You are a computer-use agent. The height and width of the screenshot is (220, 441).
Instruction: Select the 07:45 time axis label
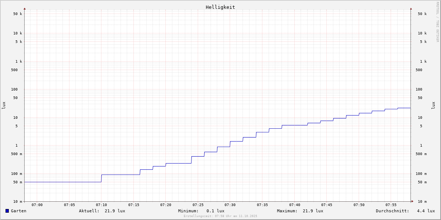pos(327,205)
